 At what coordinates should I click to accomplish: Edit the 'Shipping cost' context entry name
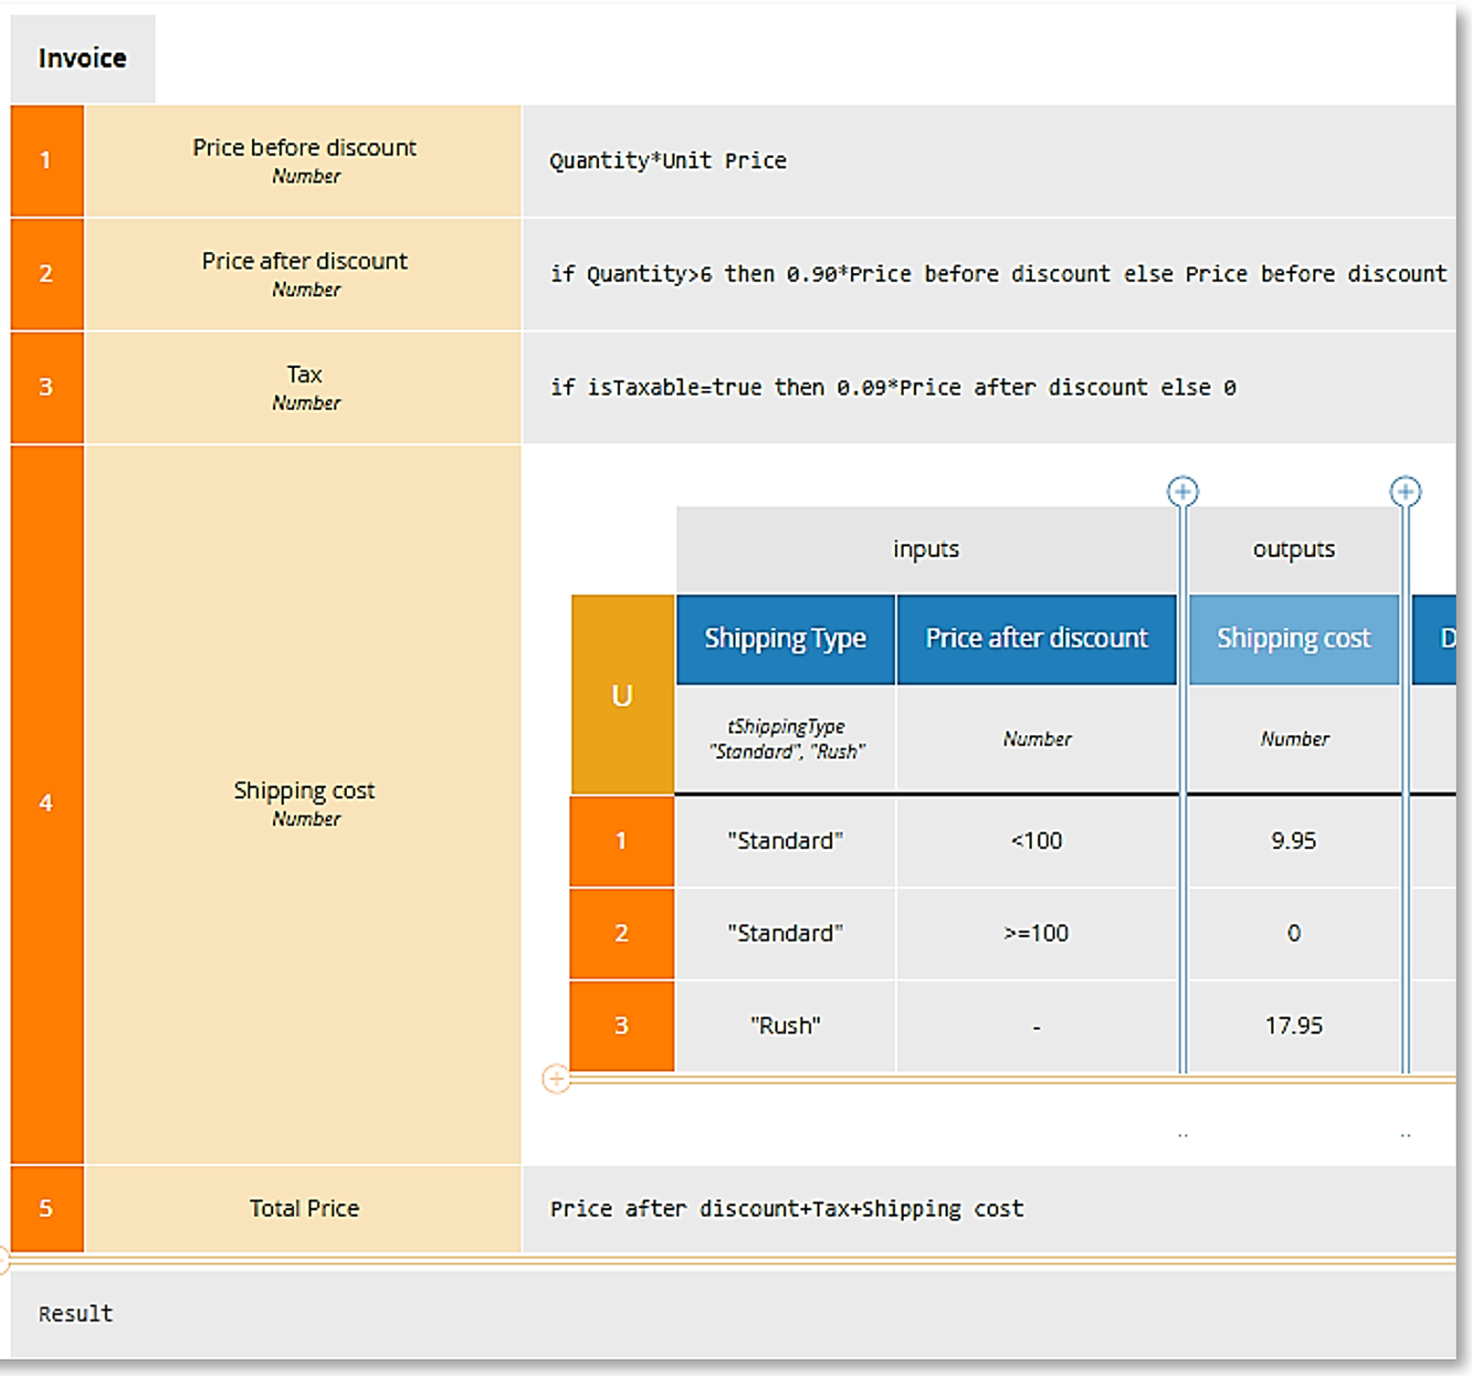[x=304, y=804]
